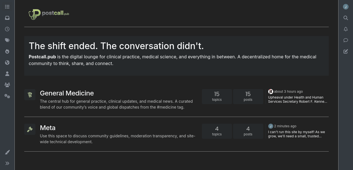Compose a new topic with pencil icon
This screenshot has height=170, width=353.
(346, 51)
